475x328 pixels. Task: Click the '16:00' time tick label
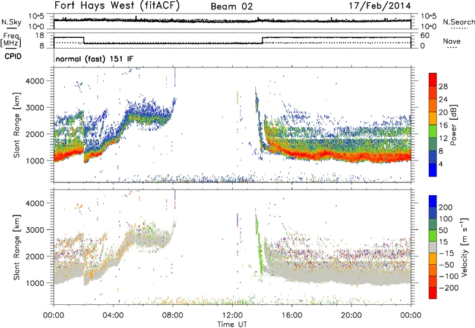click(x=292, y=316)
